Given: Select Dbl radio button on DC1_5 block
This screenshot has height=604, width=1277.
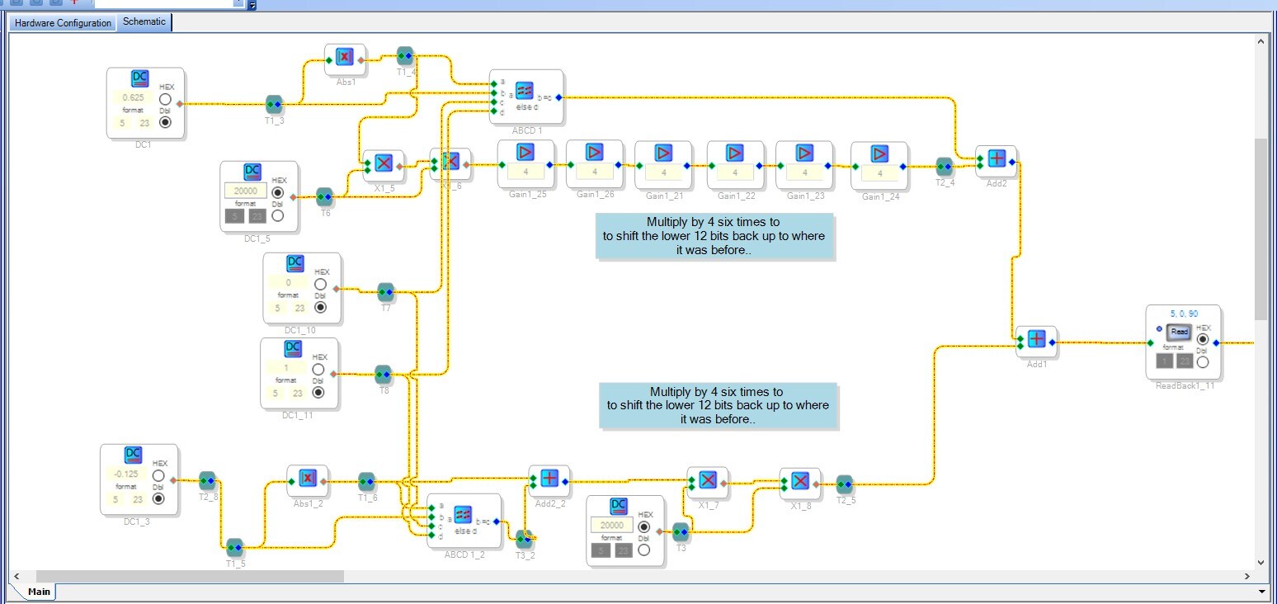Looking at the screenshot, I should pos(277,215).
